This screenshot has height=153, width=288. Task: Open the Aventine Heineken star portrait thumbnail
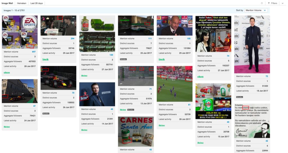click(97, 94)
